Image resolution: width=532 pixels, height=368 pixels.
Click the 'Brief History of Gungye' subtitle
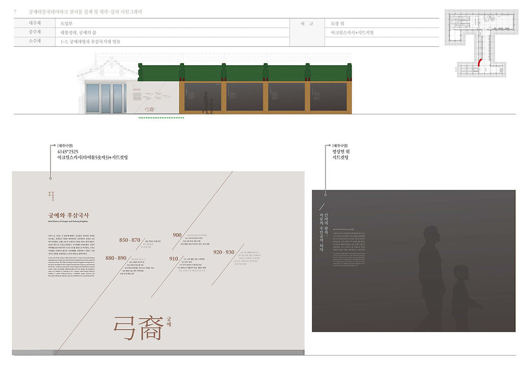click(x=68, y=221)
